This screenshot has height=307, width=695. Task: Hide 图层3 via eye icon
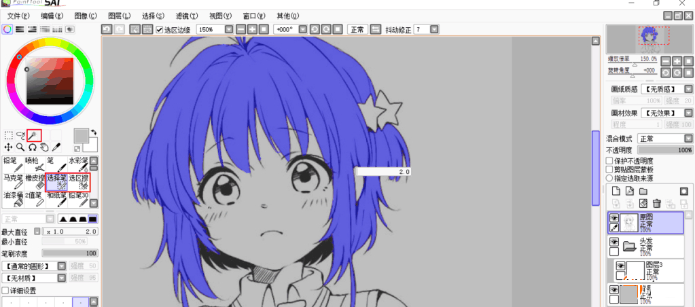pos(620,266)
